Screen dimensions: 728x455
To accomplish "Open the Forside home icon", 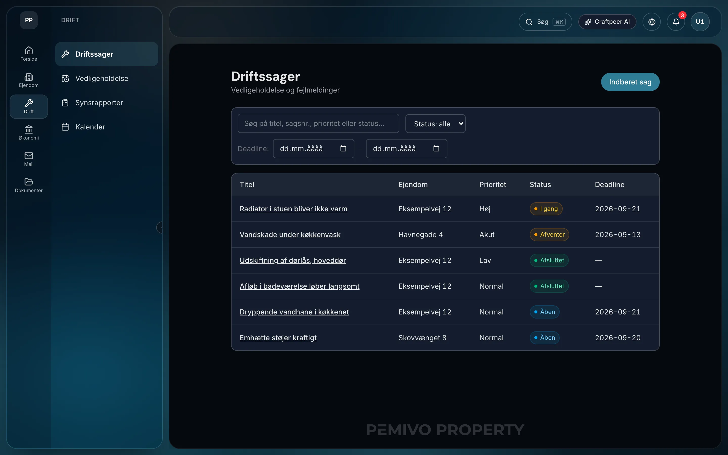I will (29, 54).
